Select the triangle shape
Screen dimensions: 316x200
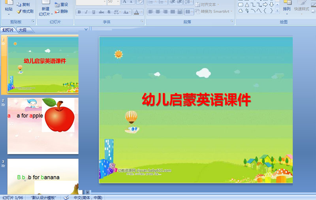[247, 5]
